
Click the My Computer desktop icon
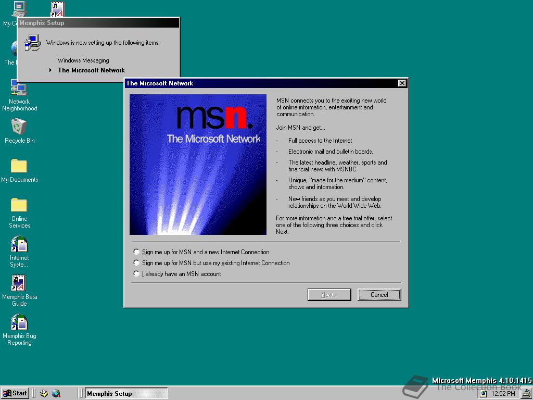19,8
